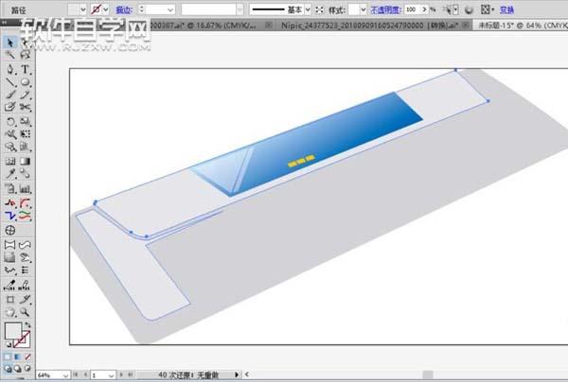Image resolution: width=568 pixels, height=382 pixels.
Task: Select the Pencil tool
Action: click(25, 95)
